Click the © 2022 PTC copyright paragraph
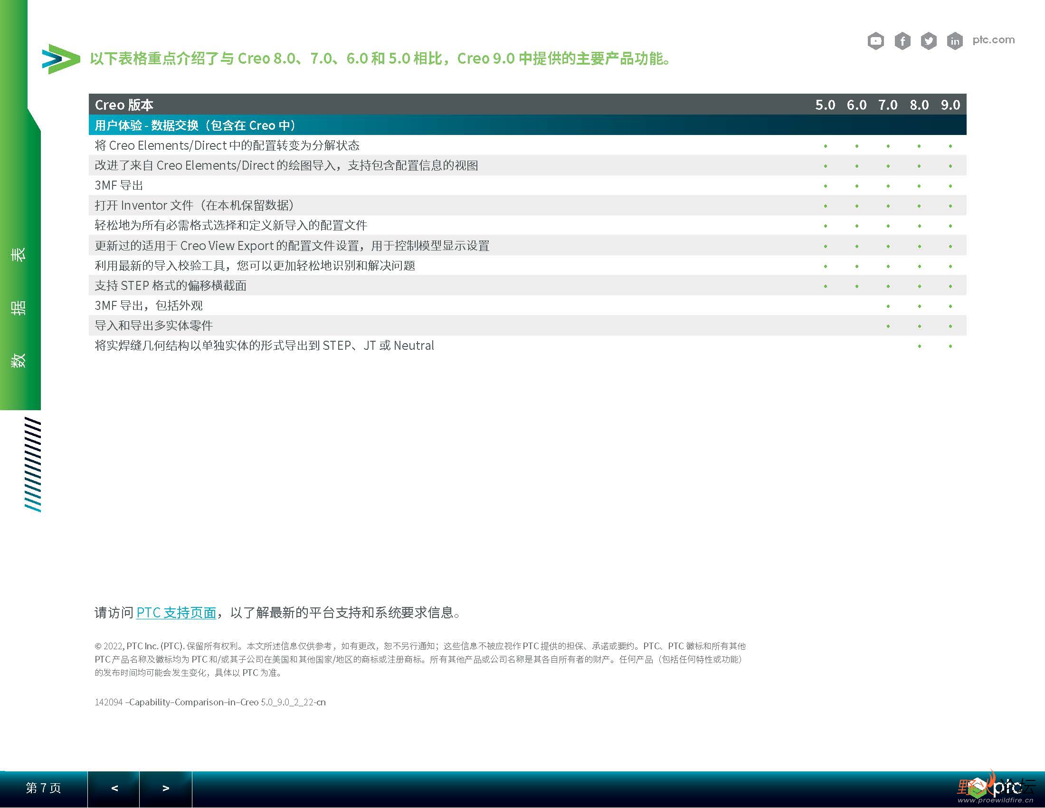This screenshot has width=1045, height=808. click(x=420, y=660)
